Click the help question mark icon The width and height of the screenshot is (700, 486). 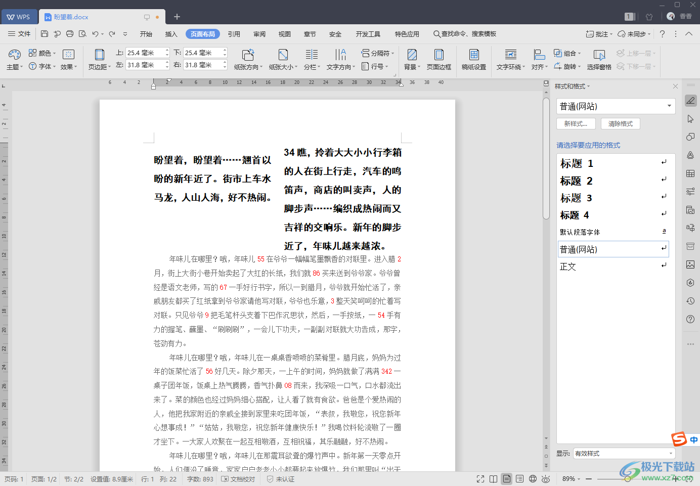click(662, 34)
